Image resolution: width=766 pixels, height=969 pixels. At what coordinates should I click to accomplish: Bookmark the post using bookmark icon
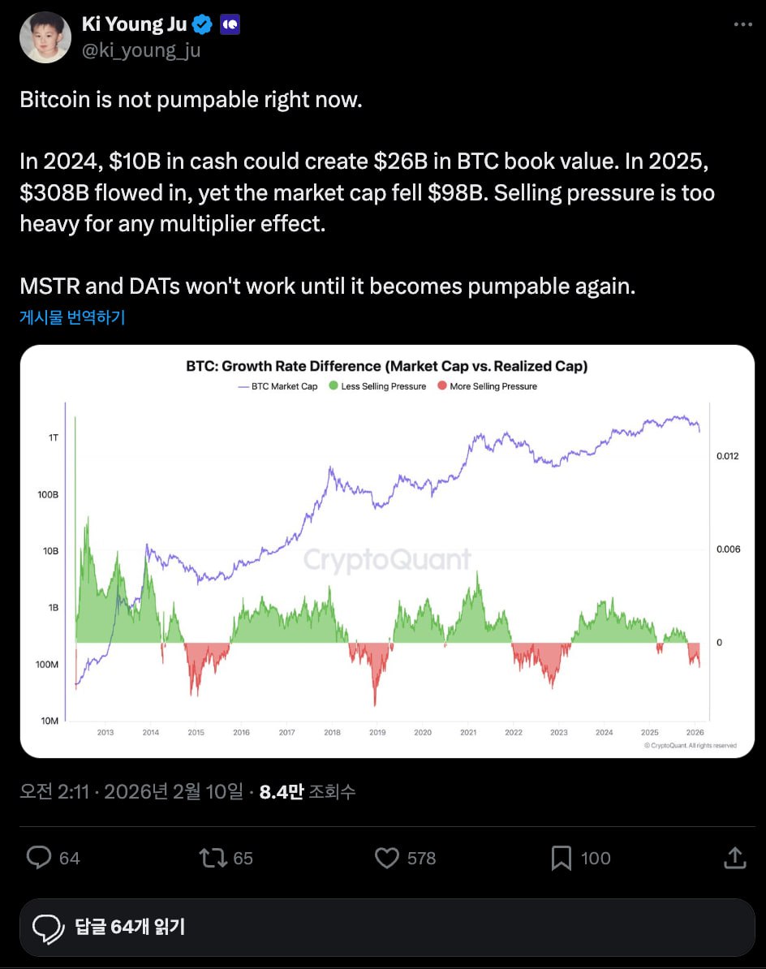click(561, 858)
